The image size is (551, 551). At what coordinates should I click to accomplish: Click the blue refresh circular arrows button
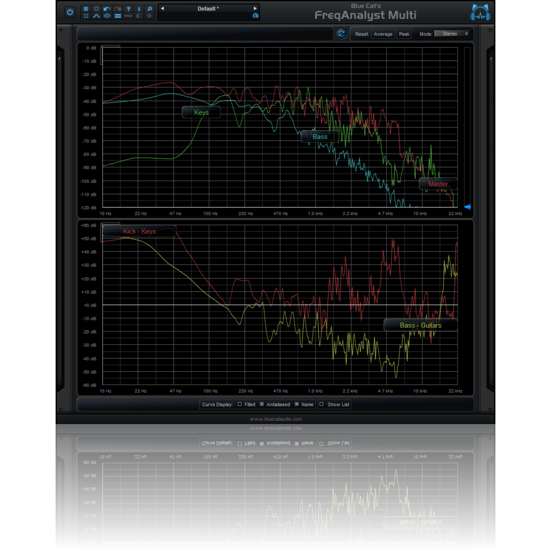tap(342, 34)
